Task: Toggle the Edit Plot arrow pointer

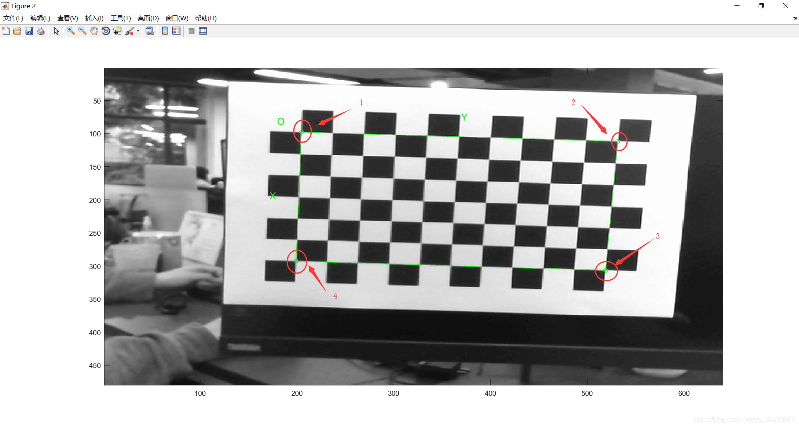Action: point(56,31)
